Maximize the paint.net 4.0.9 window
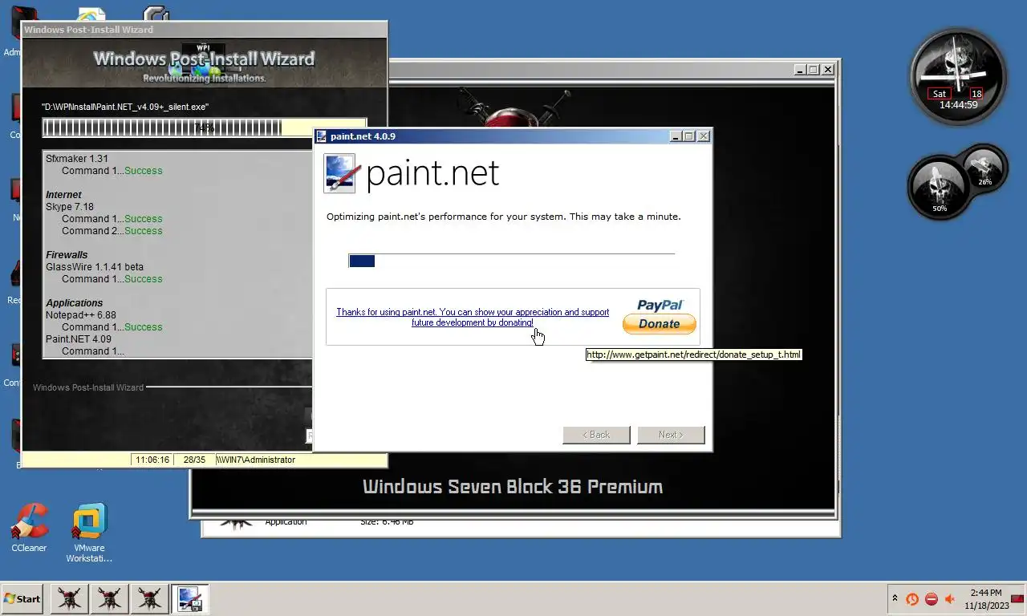1027x616 pixels. click(x=689, y=136)
